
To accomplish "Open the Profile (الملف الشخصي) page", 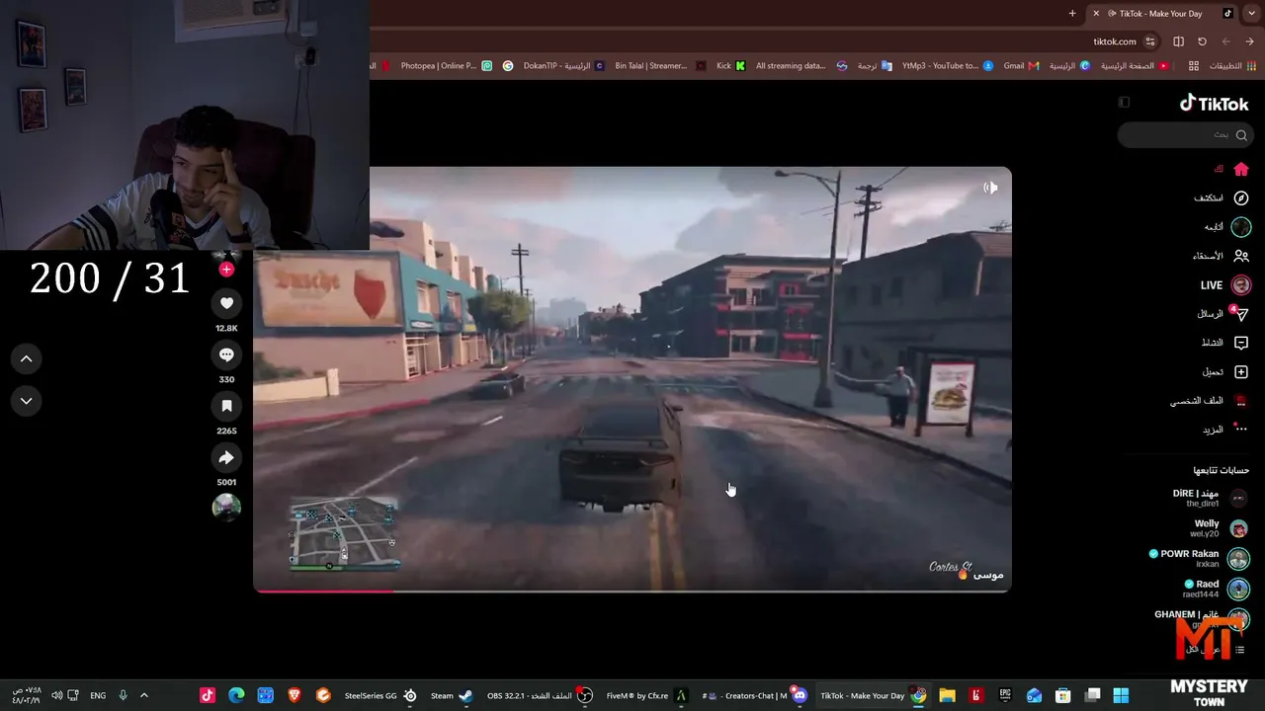I will tap(1210, 401).
